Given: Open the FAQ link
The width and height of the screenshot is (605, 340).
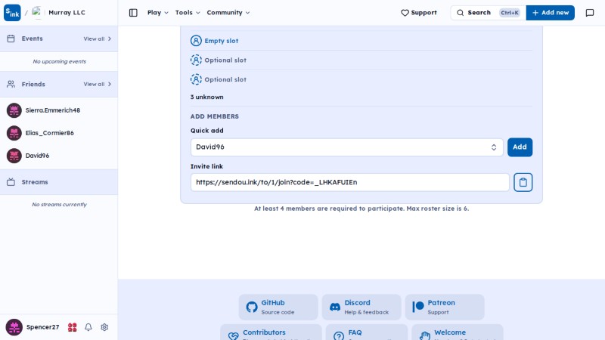Looking at the screenshot, I should [367, 332].
